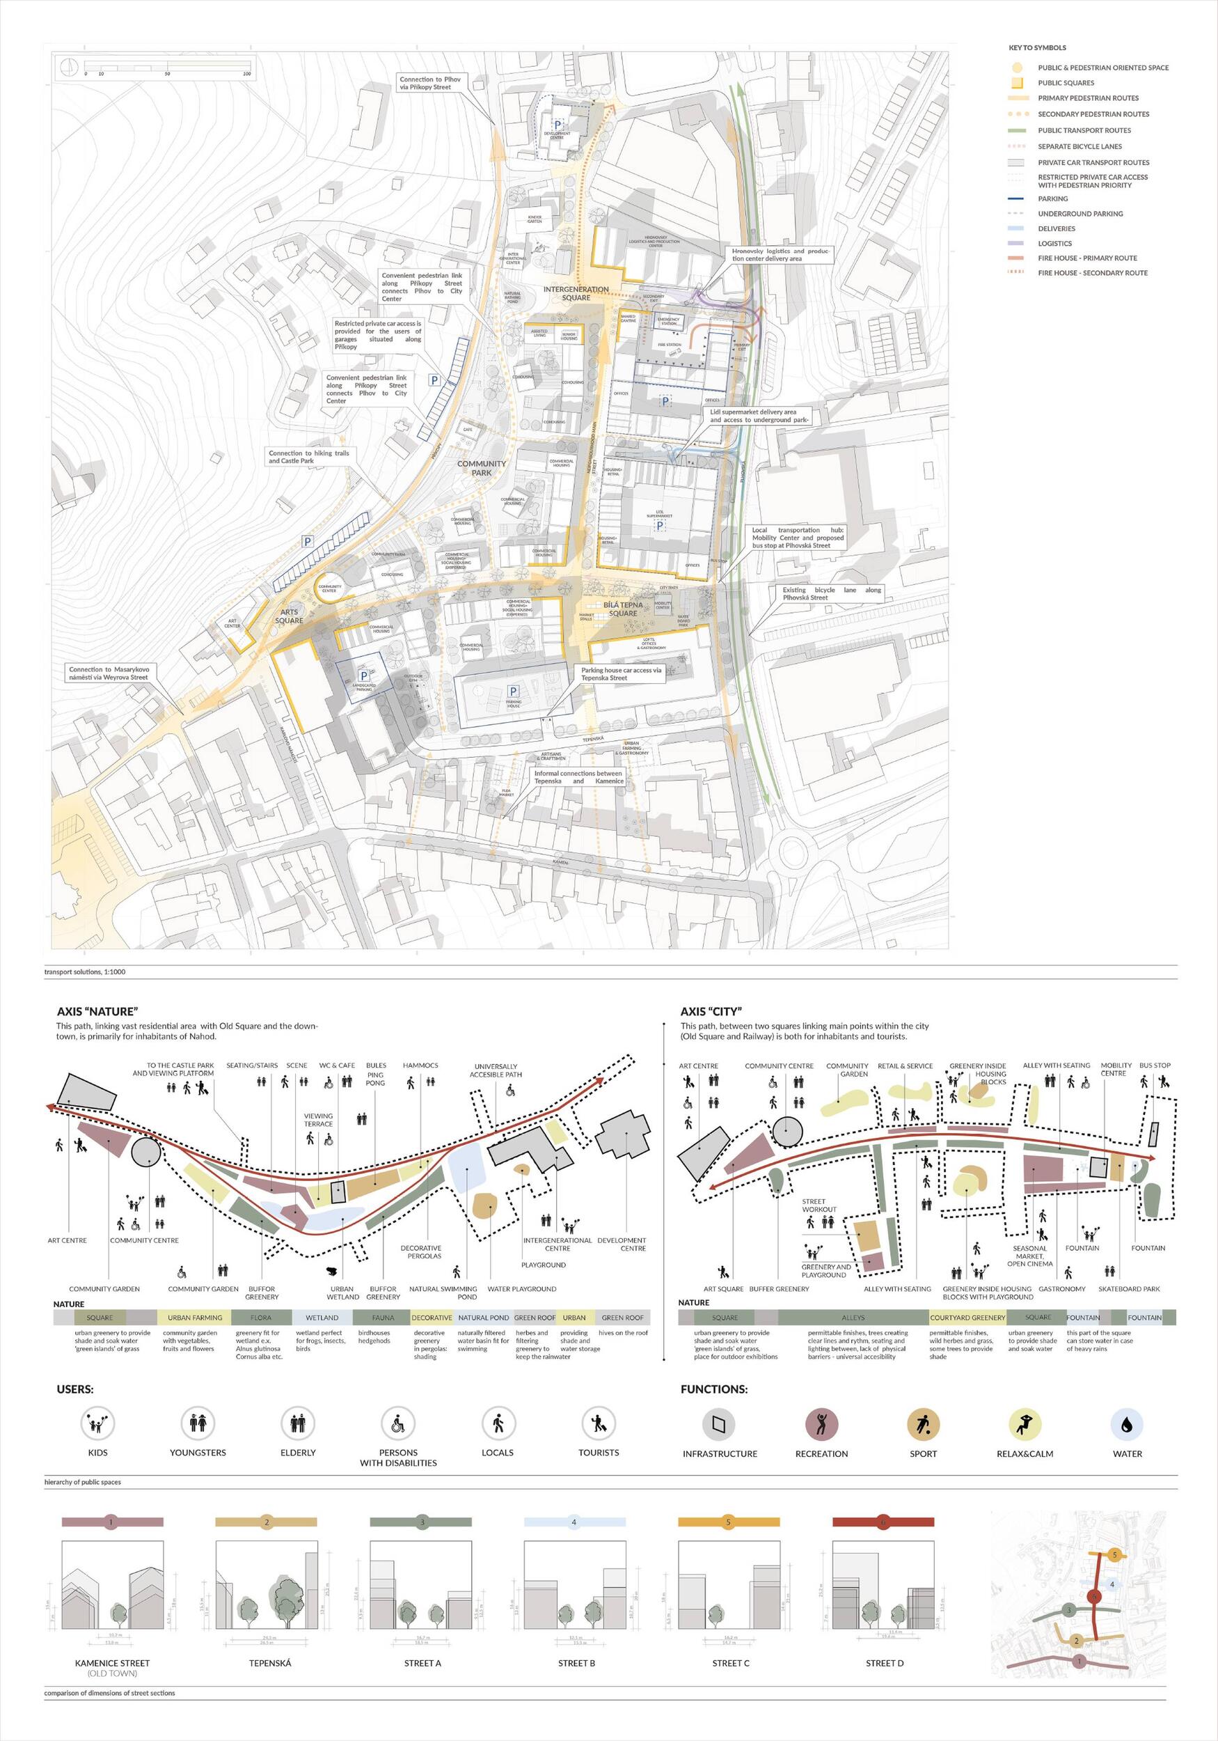Click the Recreation function icon
1218x1741 pixels.
pyautogui.click(x=821, y=1424)
